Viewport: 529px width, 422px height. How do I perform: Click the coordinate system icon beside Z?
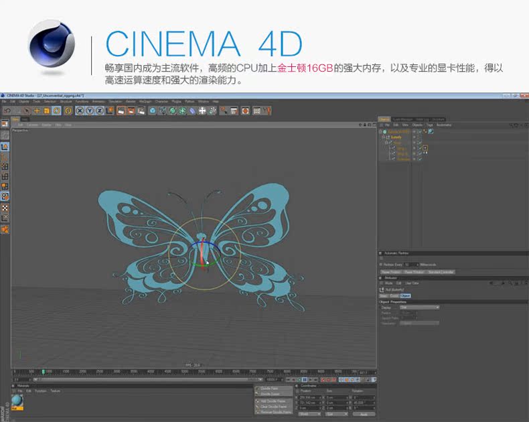(x=110, y=111)
